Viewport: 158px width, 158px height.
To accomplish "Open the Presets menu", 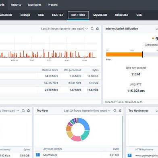I will 53,5.
